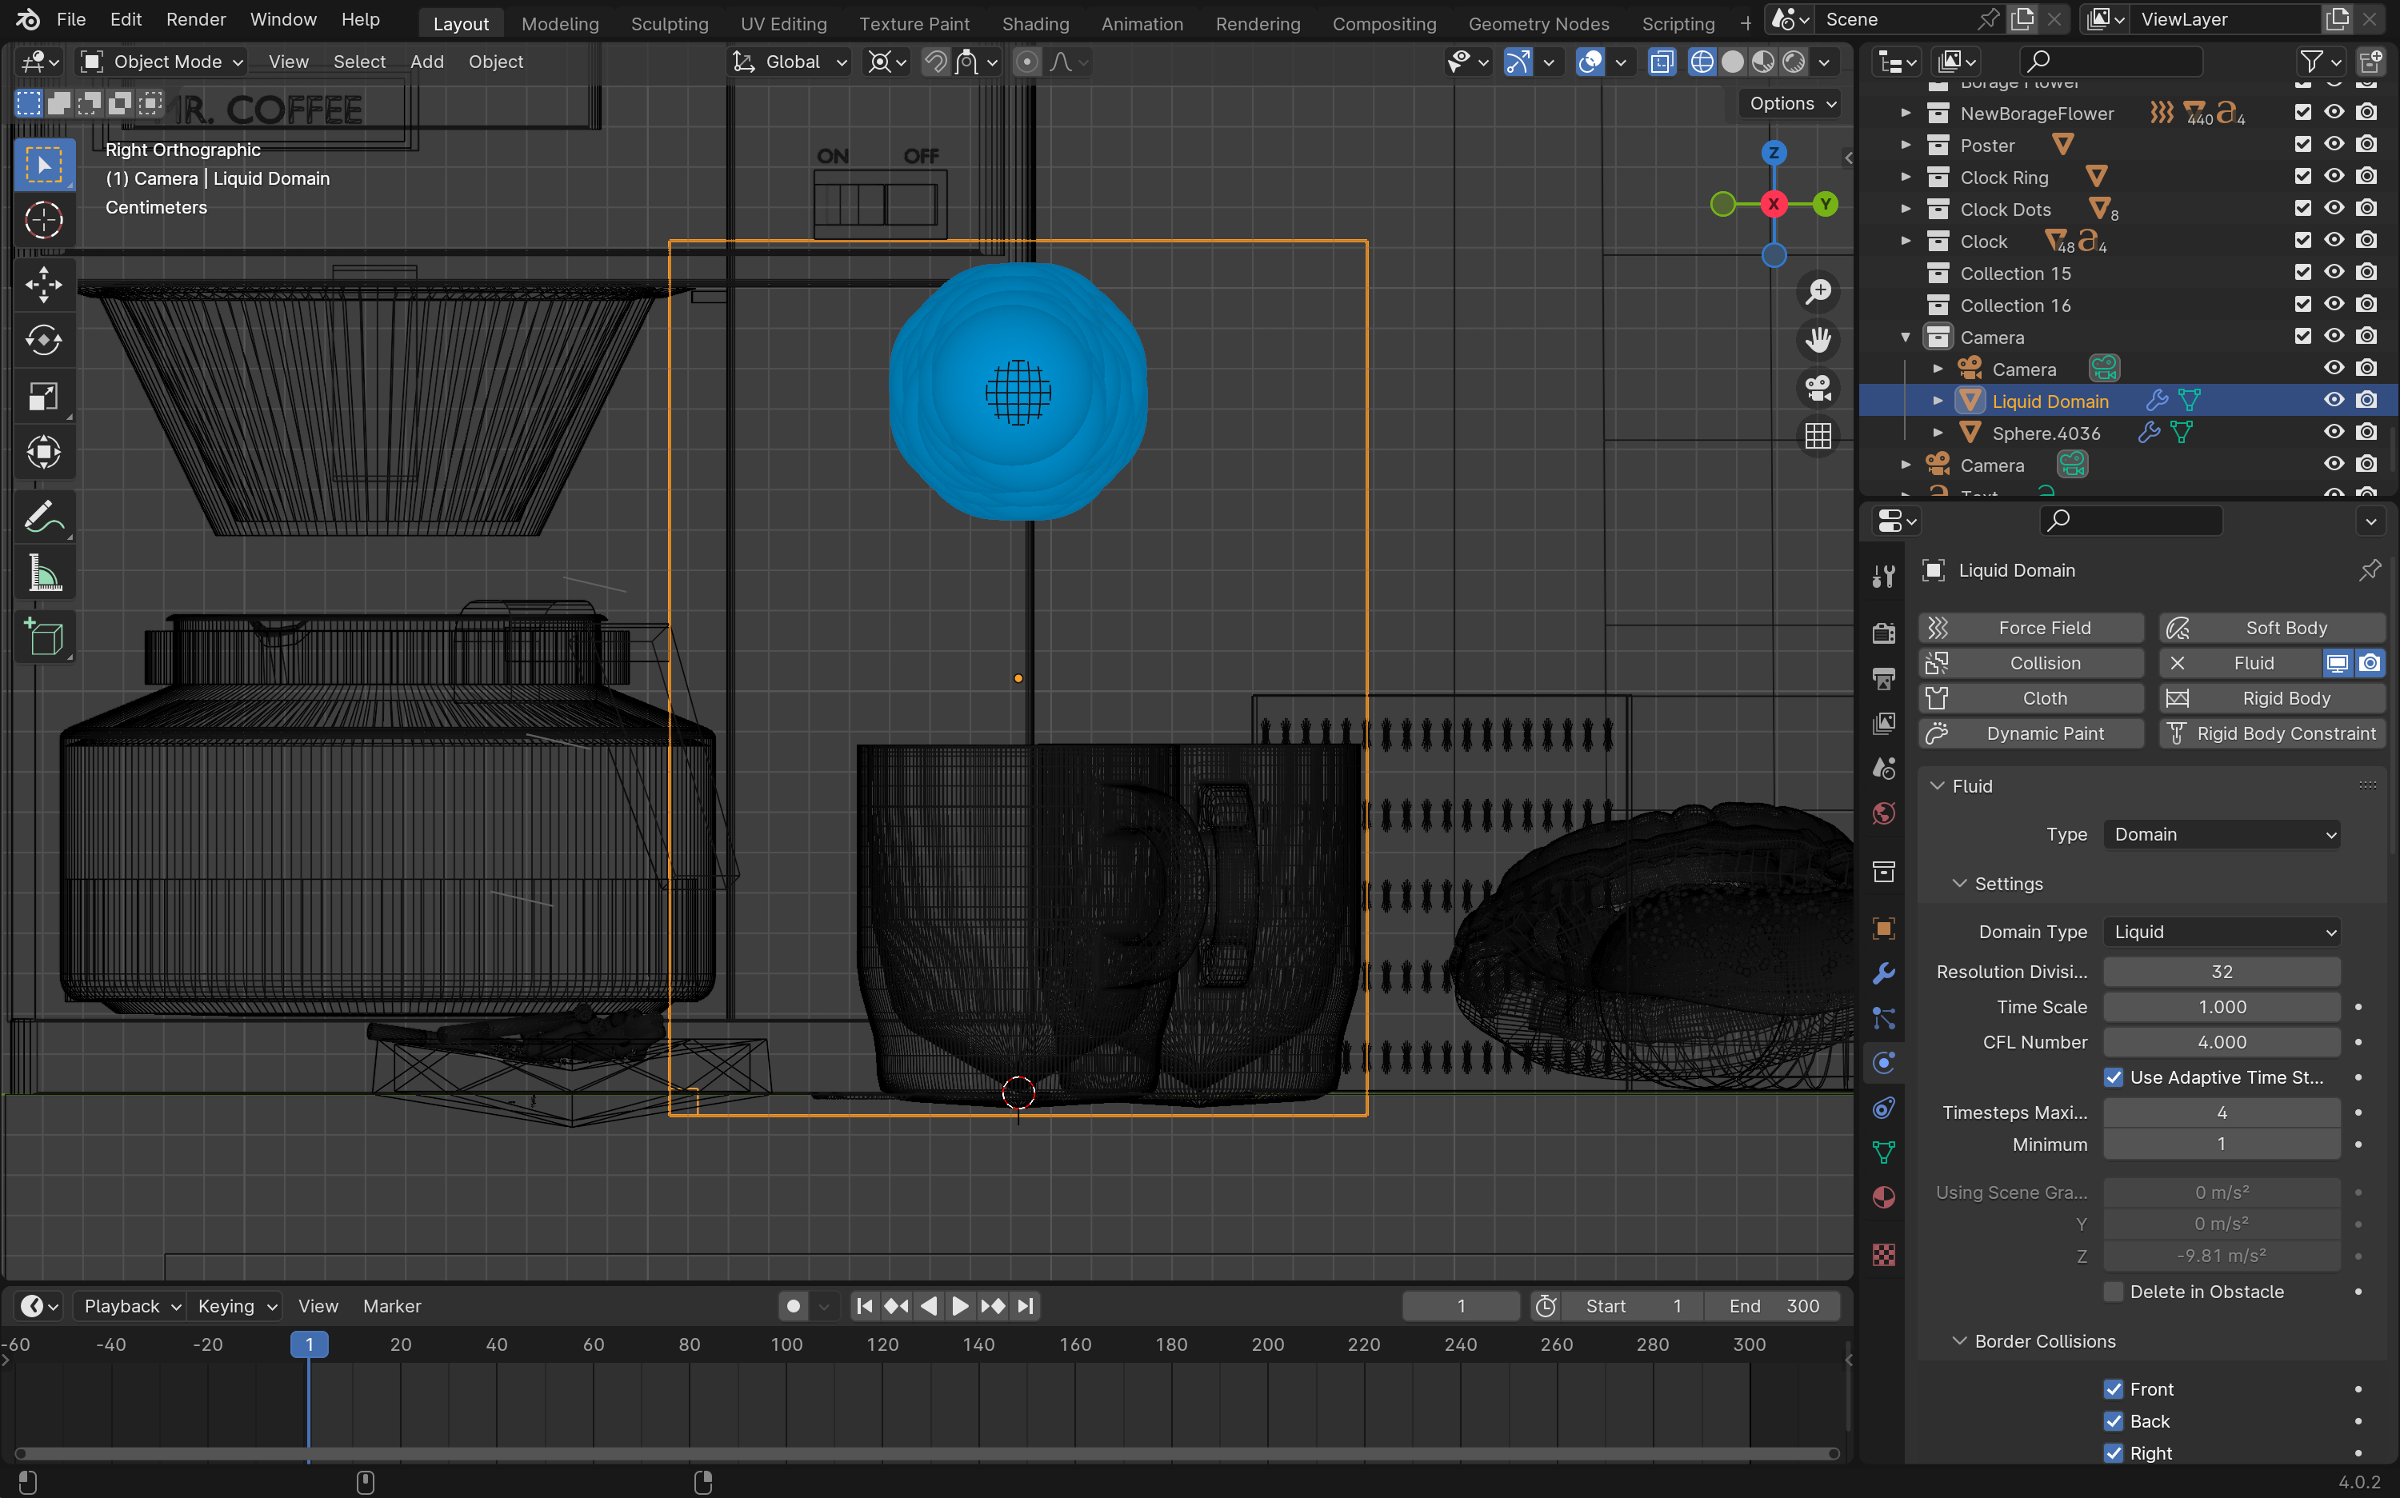Collapse the Border Collisions subpanel

tap(1959, 1340)
